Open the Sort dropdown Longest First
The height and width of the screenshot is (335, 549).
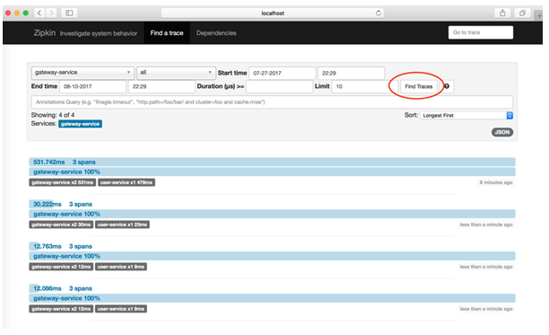click(x=466, y=115)
